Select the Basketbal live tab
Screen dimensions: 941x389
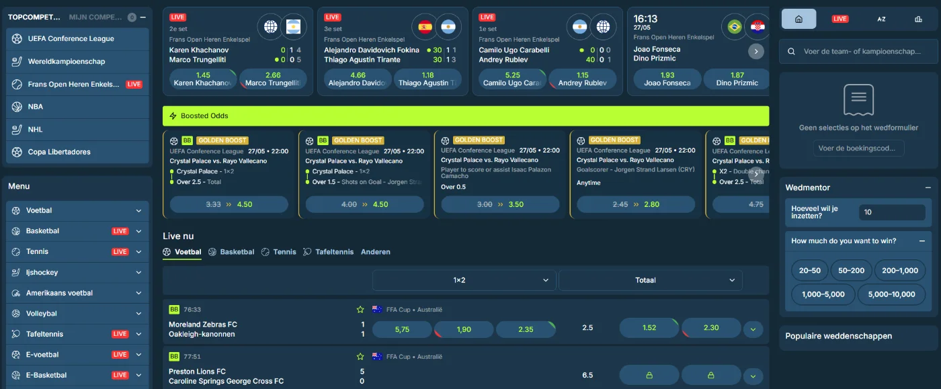coord(231,252)
